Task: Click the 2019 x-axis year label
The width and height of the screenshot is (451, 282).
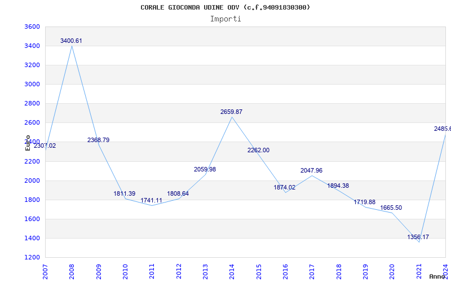Action: (x=365, y=272)
